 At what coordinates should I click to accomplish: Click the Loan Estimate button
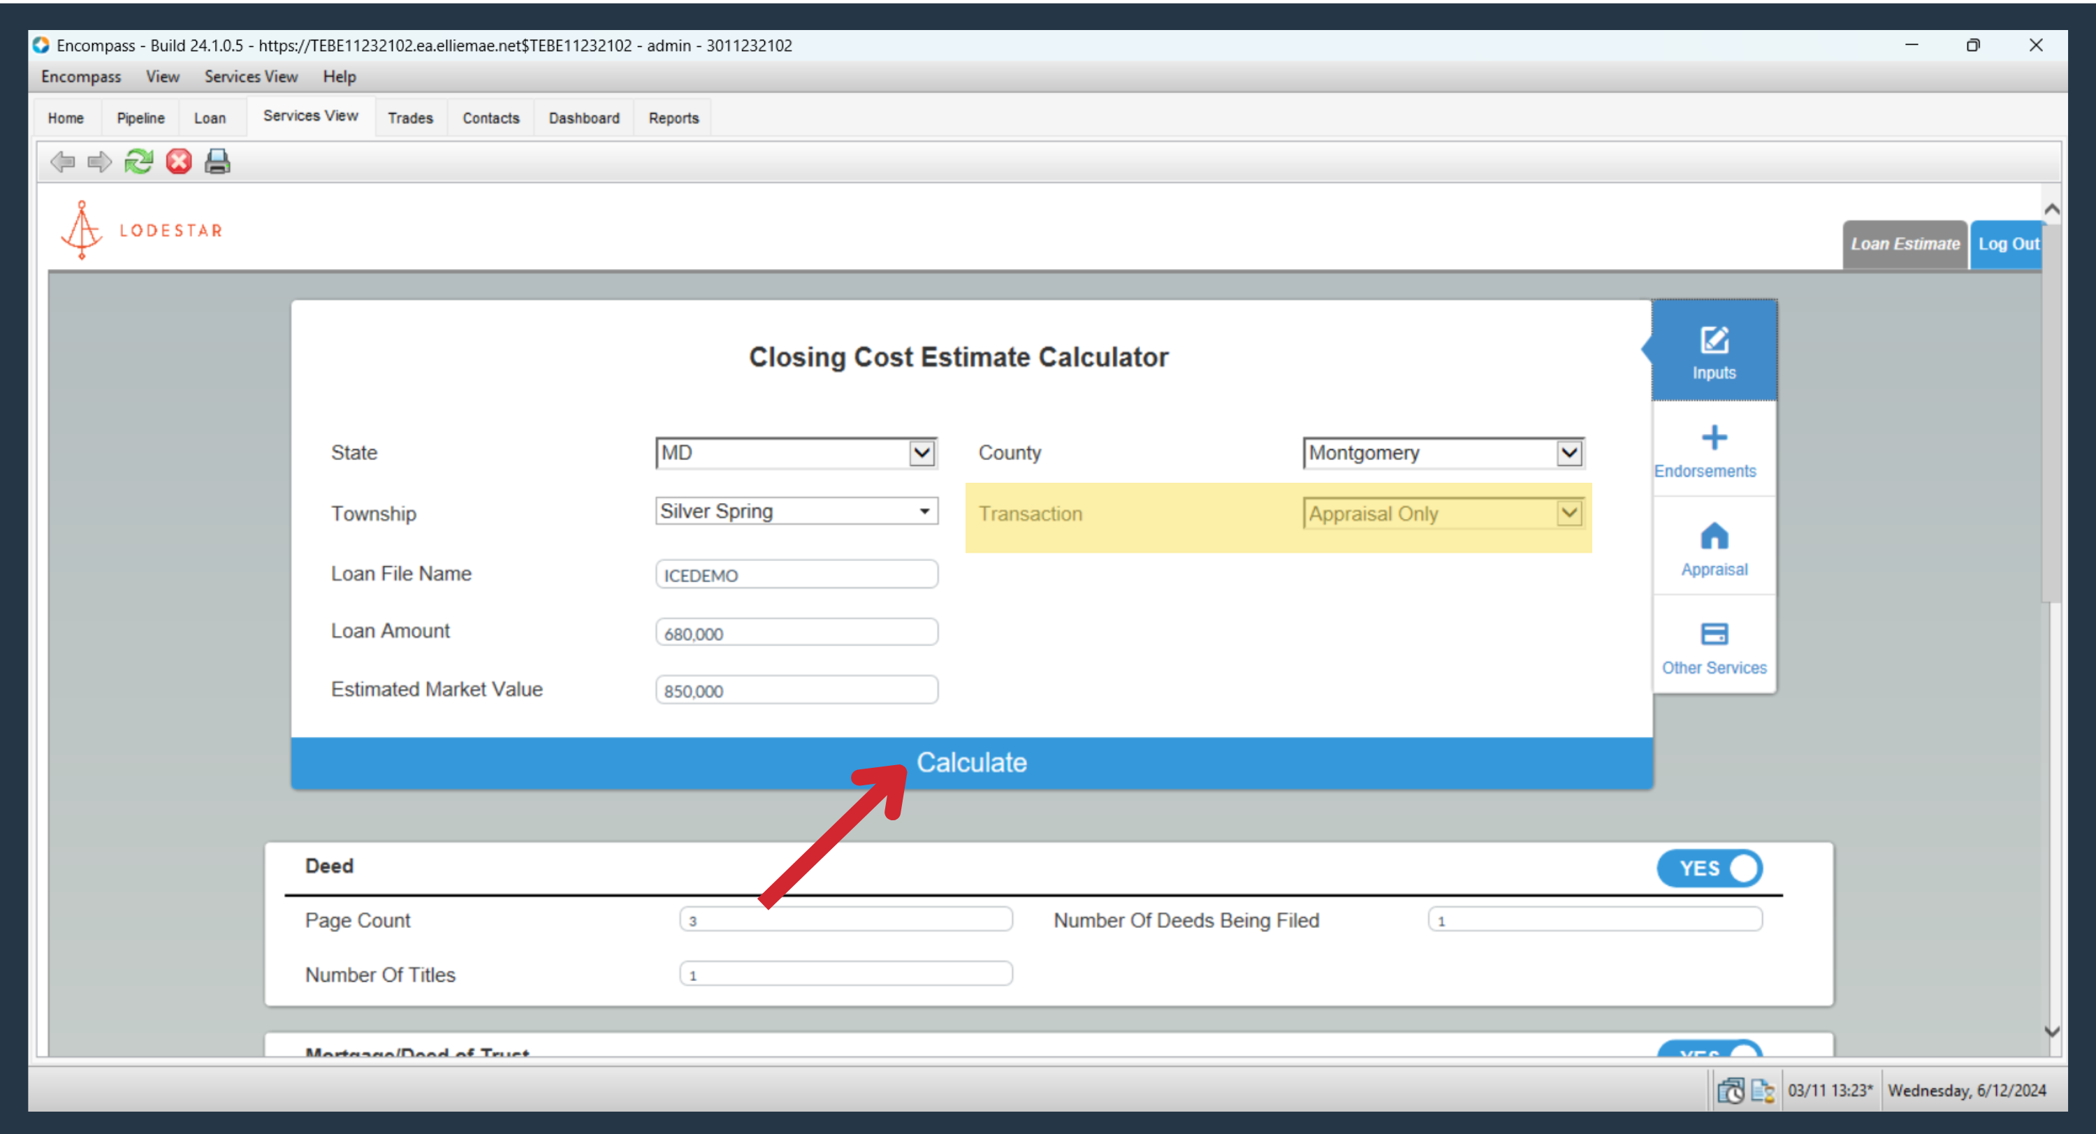pos(1905,244)
